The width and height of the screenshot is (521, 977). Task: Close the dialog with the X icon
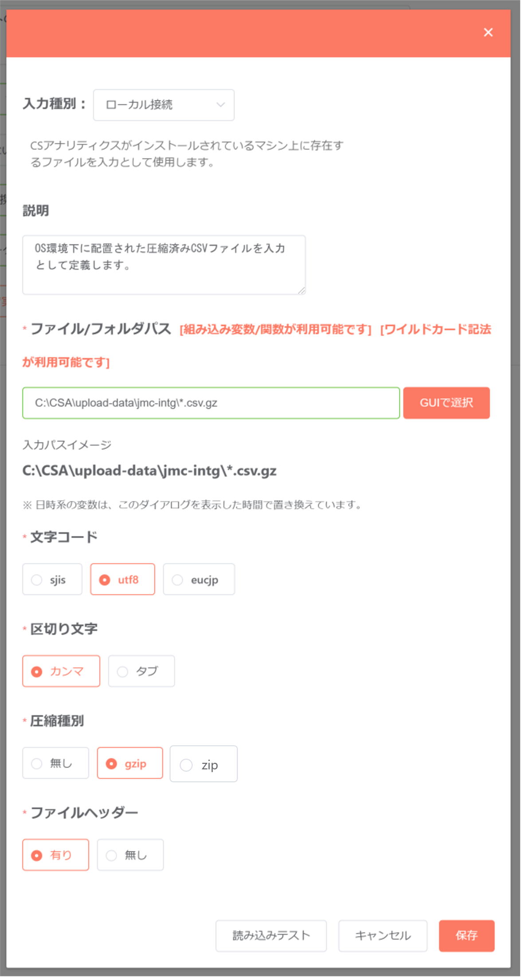click(488, 32)
